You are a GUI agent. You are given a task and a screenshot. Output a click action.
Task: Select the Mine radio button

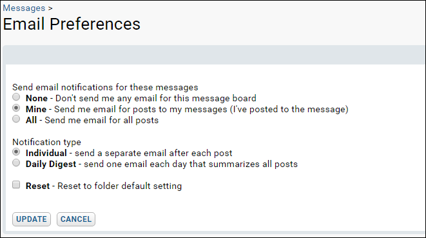[x=16, y=108]
